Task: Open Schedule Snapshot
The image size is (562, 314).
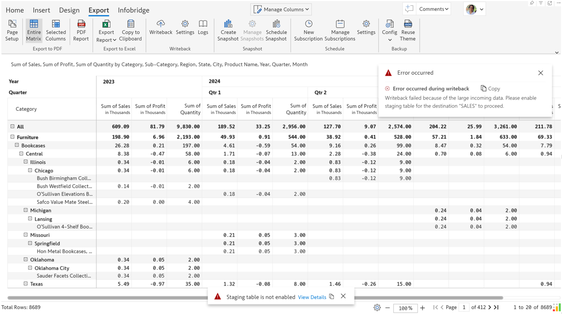Action: [x=276, y=31]
